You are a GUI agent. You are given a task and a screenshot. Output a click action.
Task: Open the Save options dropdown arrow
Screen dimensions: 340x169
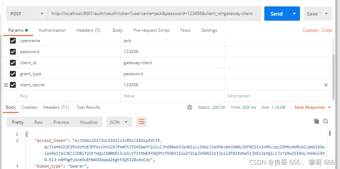tap(326, 14)
